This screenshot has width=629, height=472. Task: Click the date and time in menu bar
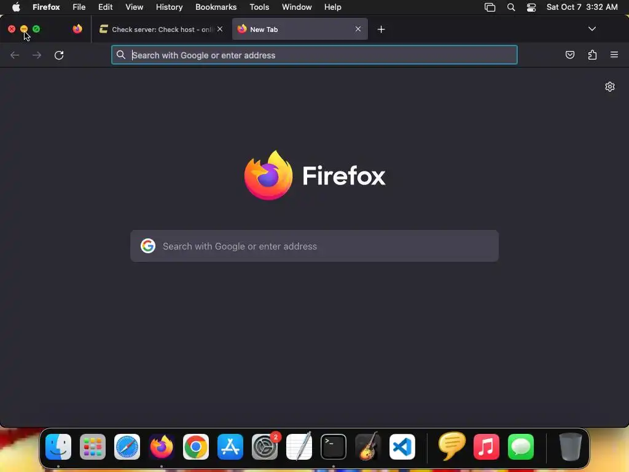tap(582, 7)
